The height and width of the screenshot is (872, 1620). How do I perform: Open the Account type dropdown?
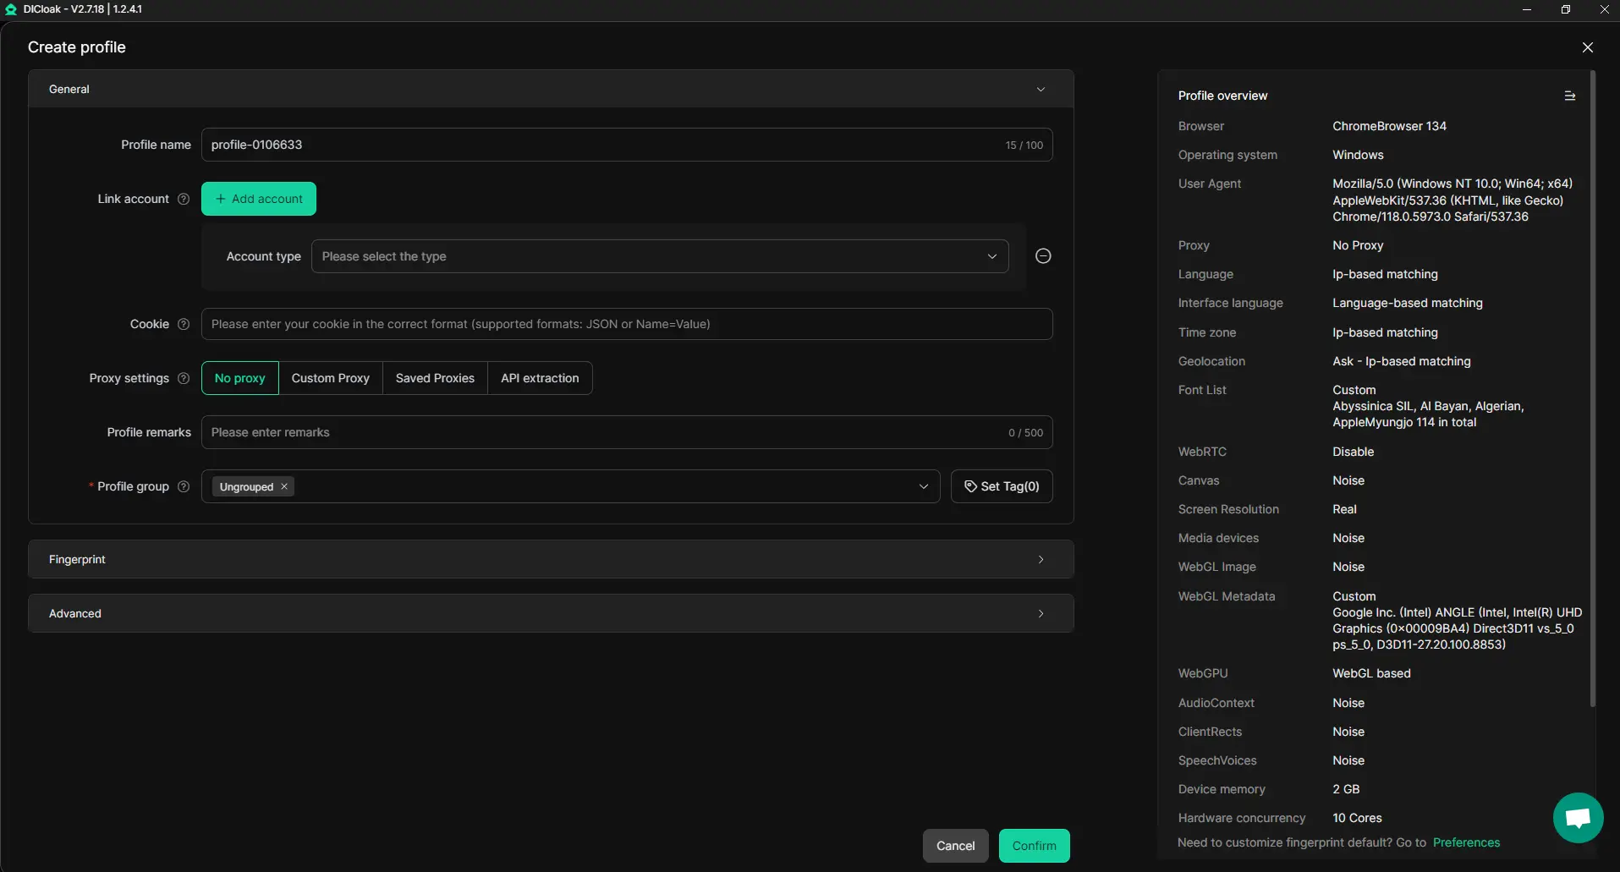(x=659, y=256)
